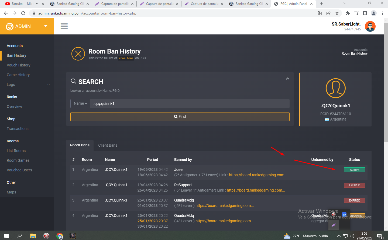Open List Rooms in sidebar

[16, 151]
